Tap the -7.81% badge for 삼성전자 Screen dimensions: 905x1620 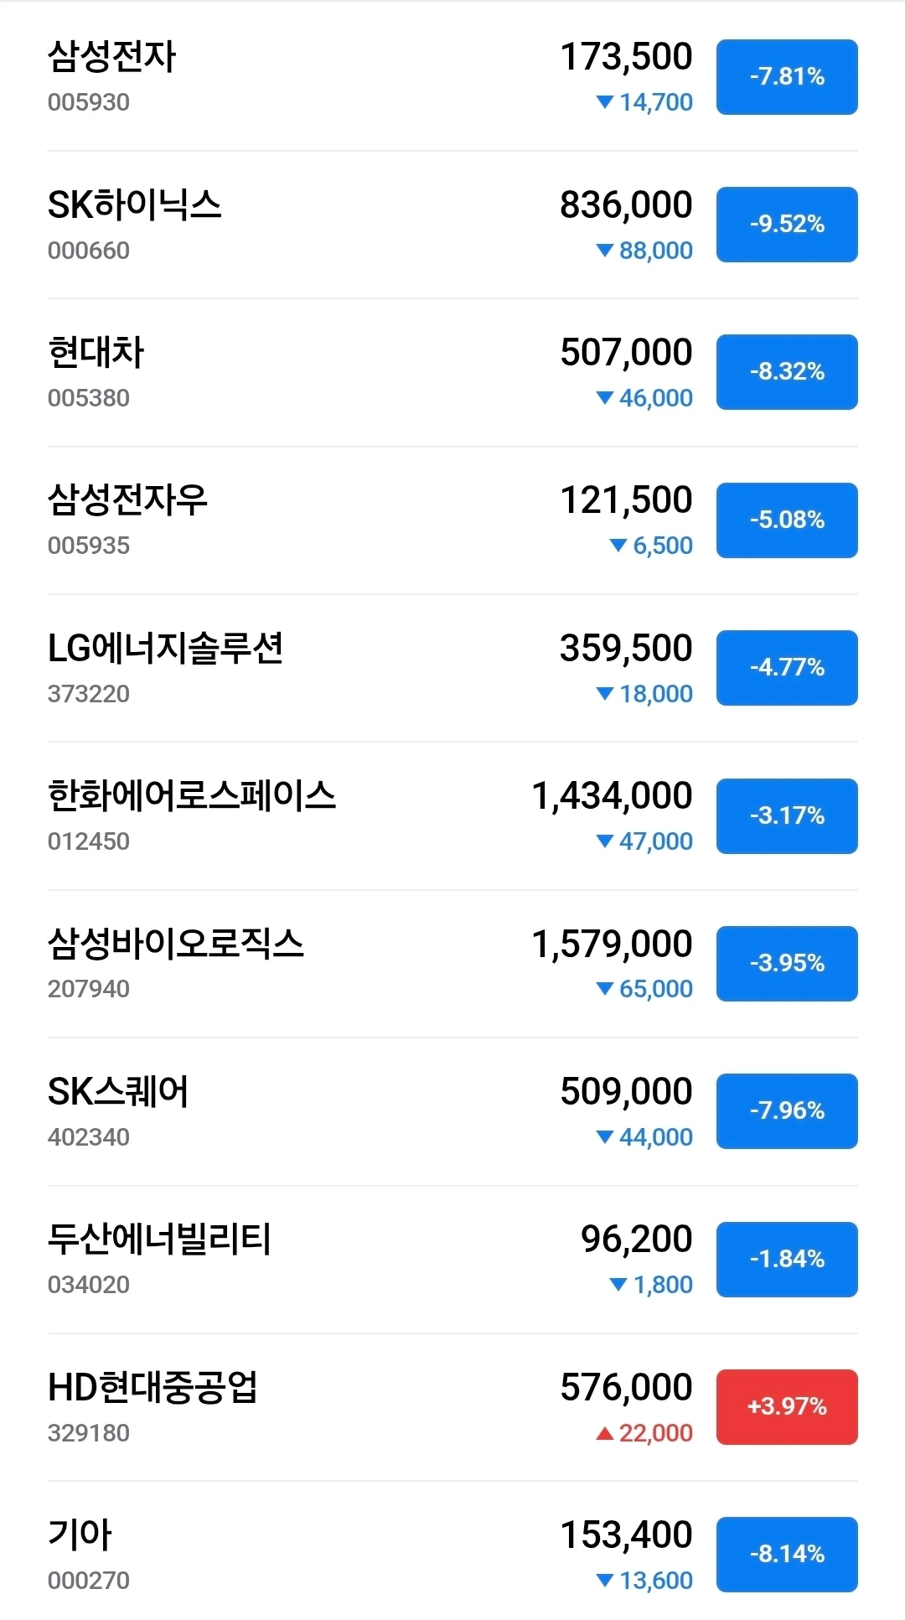coord(786,77)
